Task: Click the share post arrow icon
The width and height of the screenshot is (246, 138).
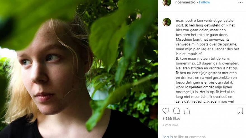Action: [187, 111]
